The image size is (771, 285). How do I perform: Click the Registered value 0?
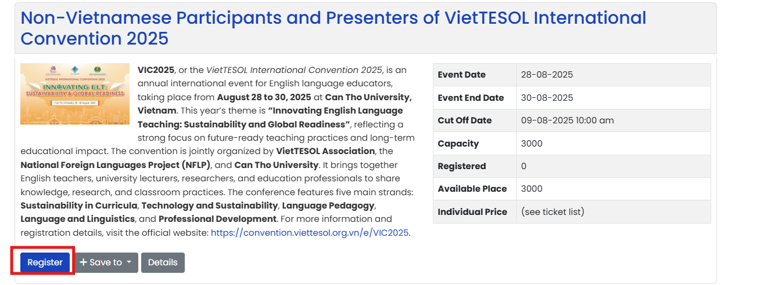[x=523, y=166]
